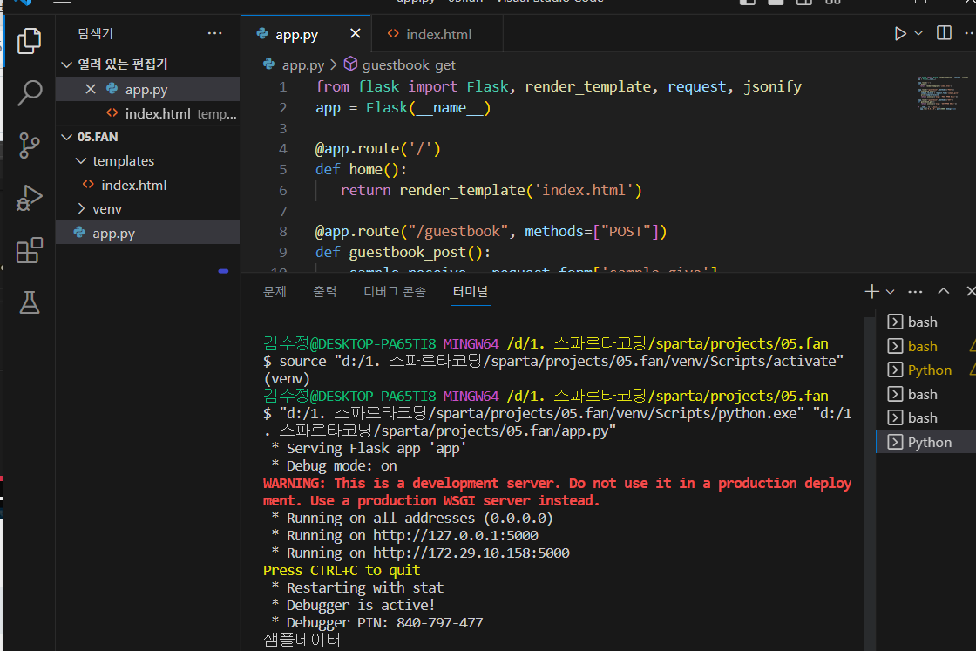
Task: Click render_template('index.html') on line 6
Action: pyautogui.click(x=520, y=190)
